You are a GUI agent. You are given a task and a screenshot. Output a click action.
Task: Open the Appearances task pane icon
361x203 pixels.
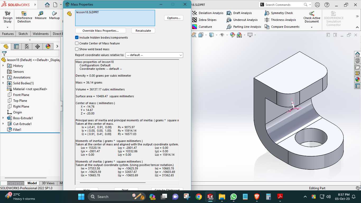[358, 80]
